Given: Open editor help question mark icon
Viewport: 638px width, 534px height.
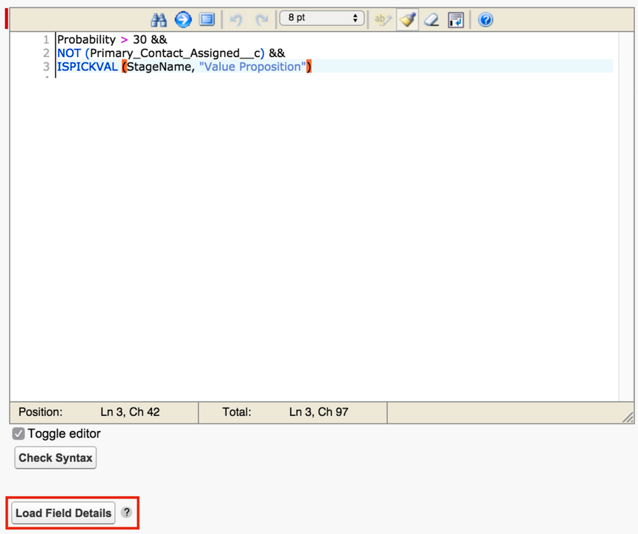Looking at the screenshot, I should pyautogui.click(x=485, y=19).
